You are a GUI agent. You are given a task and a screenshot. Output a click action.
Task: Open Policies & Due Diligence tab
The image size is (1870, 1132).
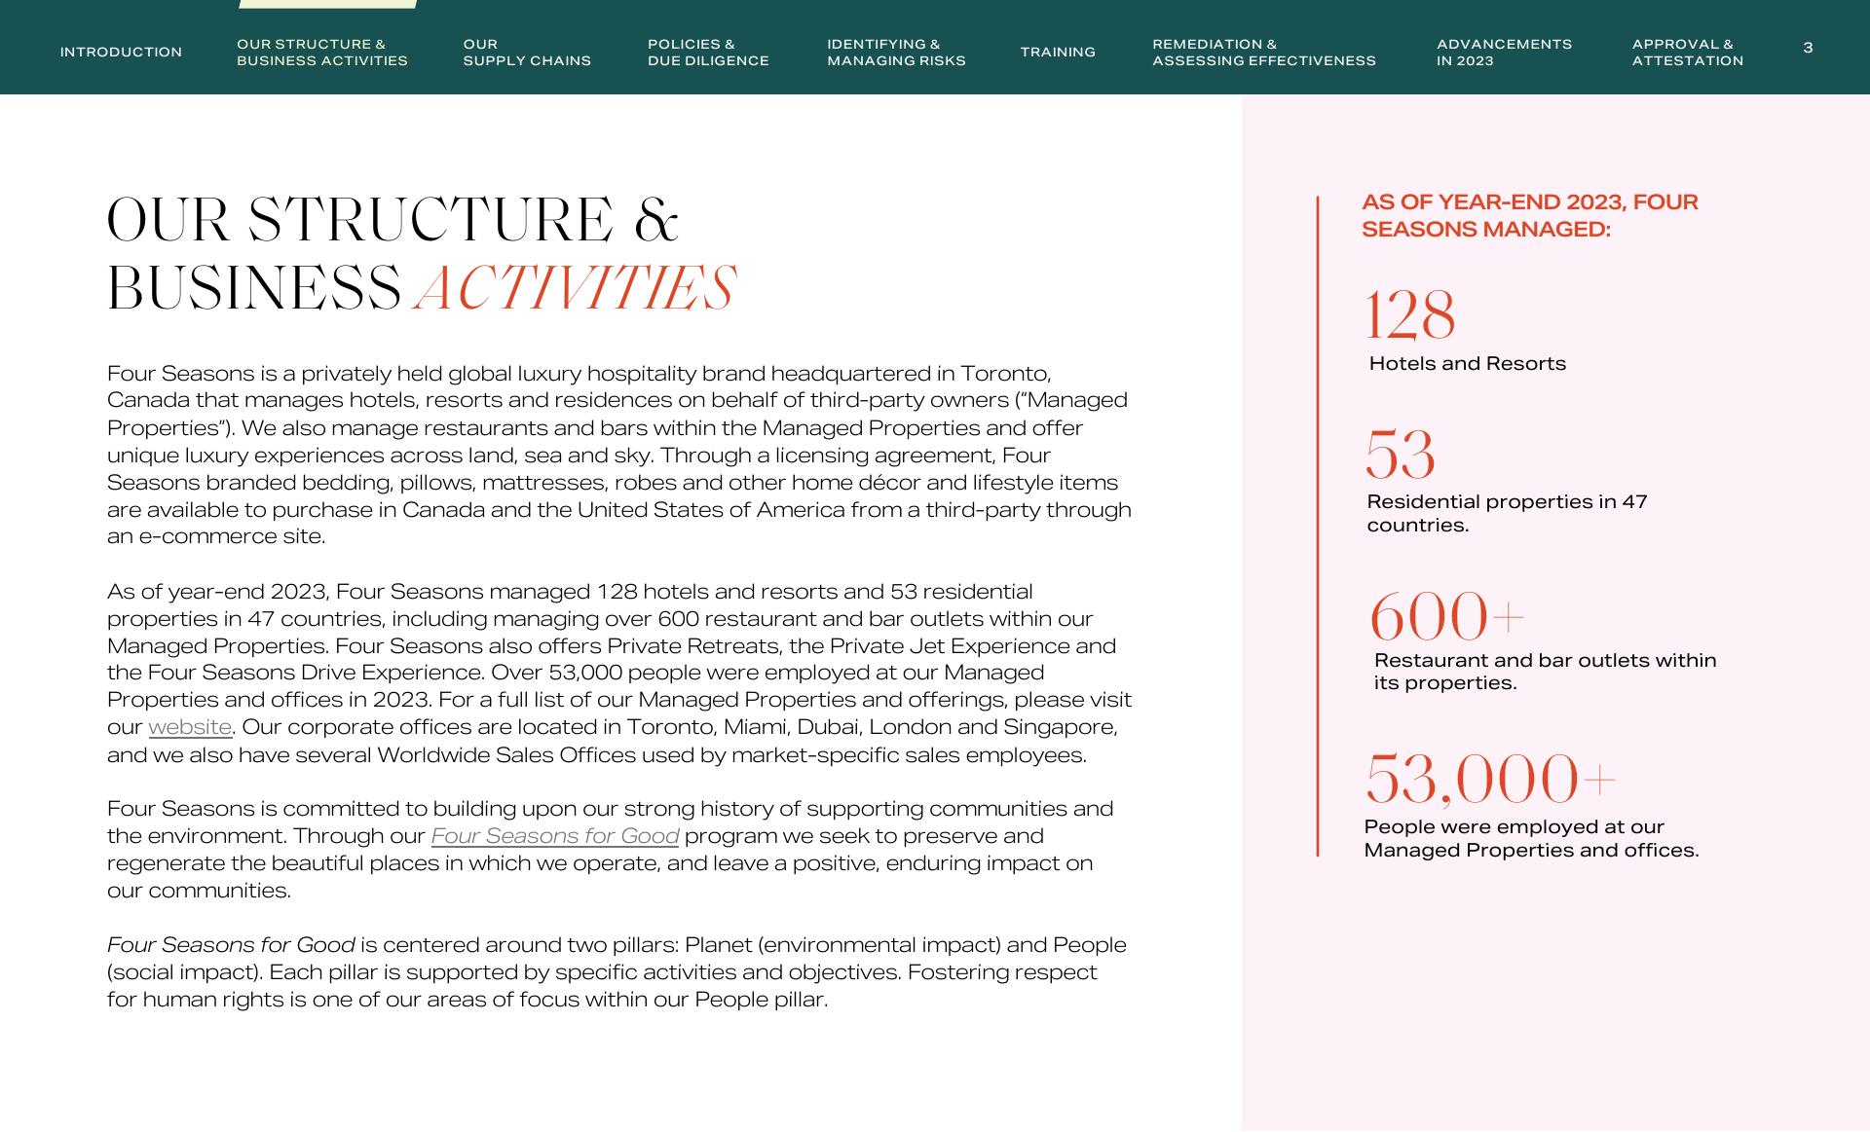(708, 53)
